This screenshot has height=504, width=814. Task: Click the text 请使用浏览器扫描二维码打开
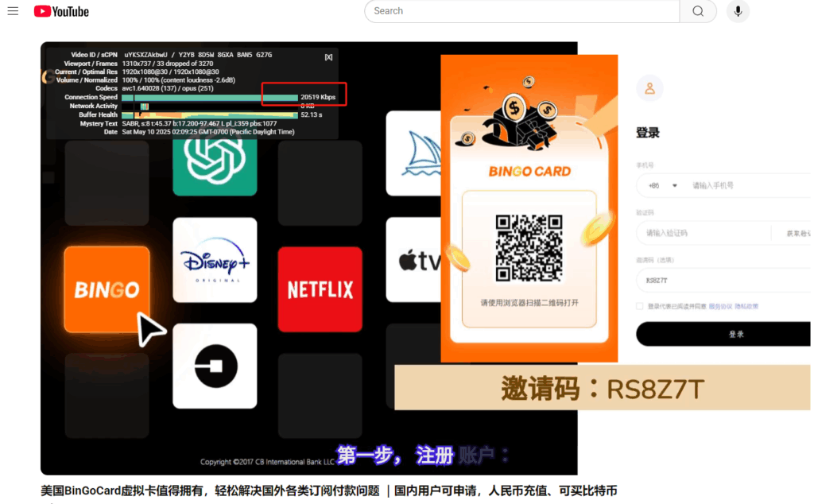point(529,303)
